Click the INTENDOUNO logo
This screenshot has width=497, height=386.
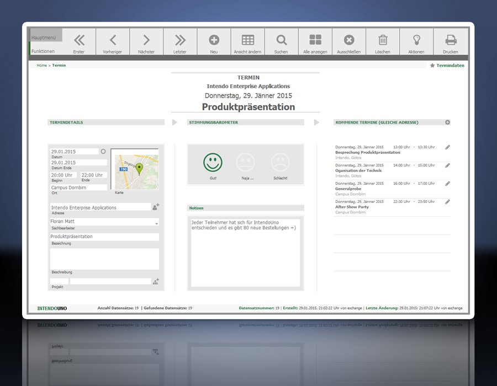click(52, 308)
